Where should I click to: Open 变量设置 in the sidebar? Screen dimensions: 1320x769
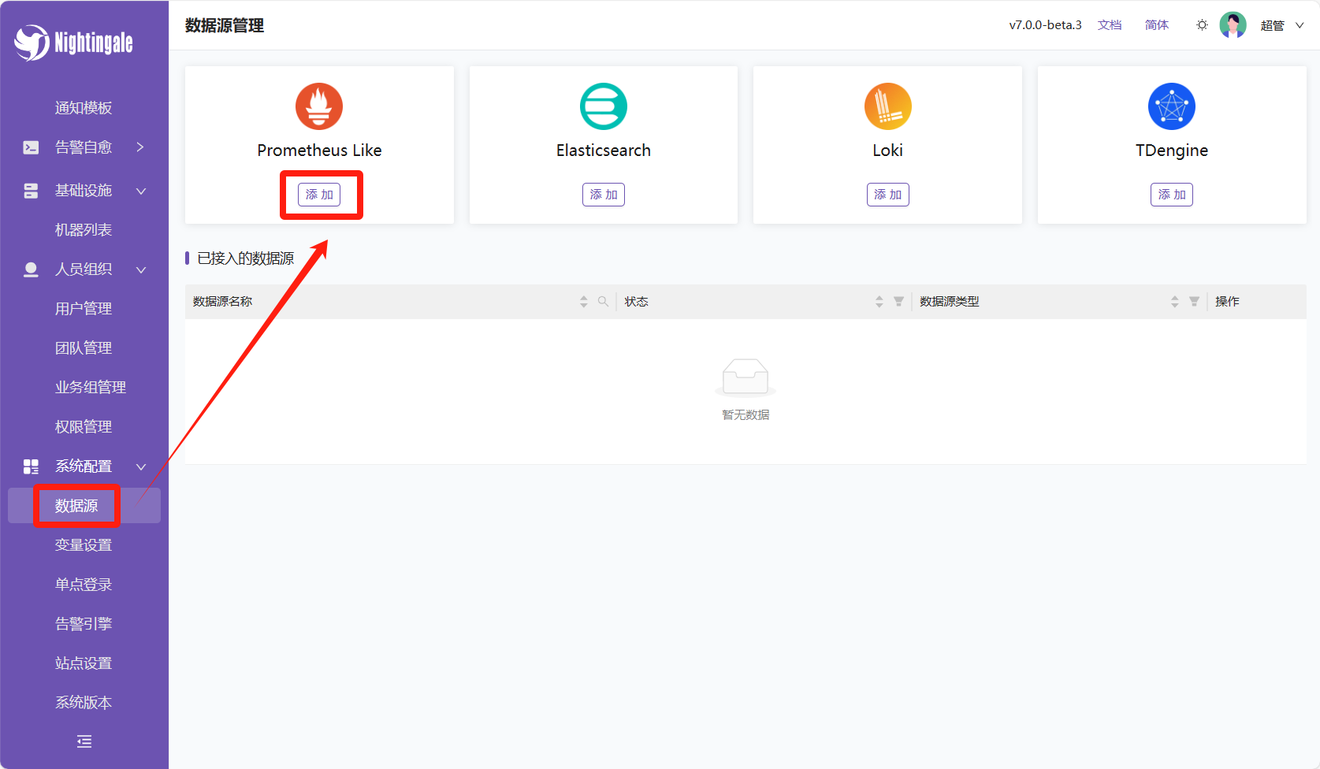pos(84,545)
